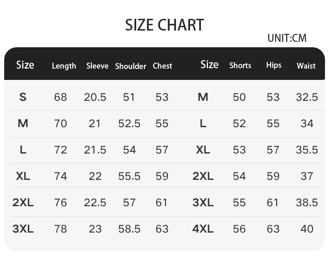
Task: Select the length value 68
Action: [61, 97]
